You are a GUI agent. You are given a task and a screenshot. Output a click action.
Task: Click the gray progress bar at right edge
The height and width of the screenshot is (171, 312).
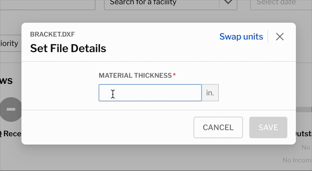tap(304, 110)
